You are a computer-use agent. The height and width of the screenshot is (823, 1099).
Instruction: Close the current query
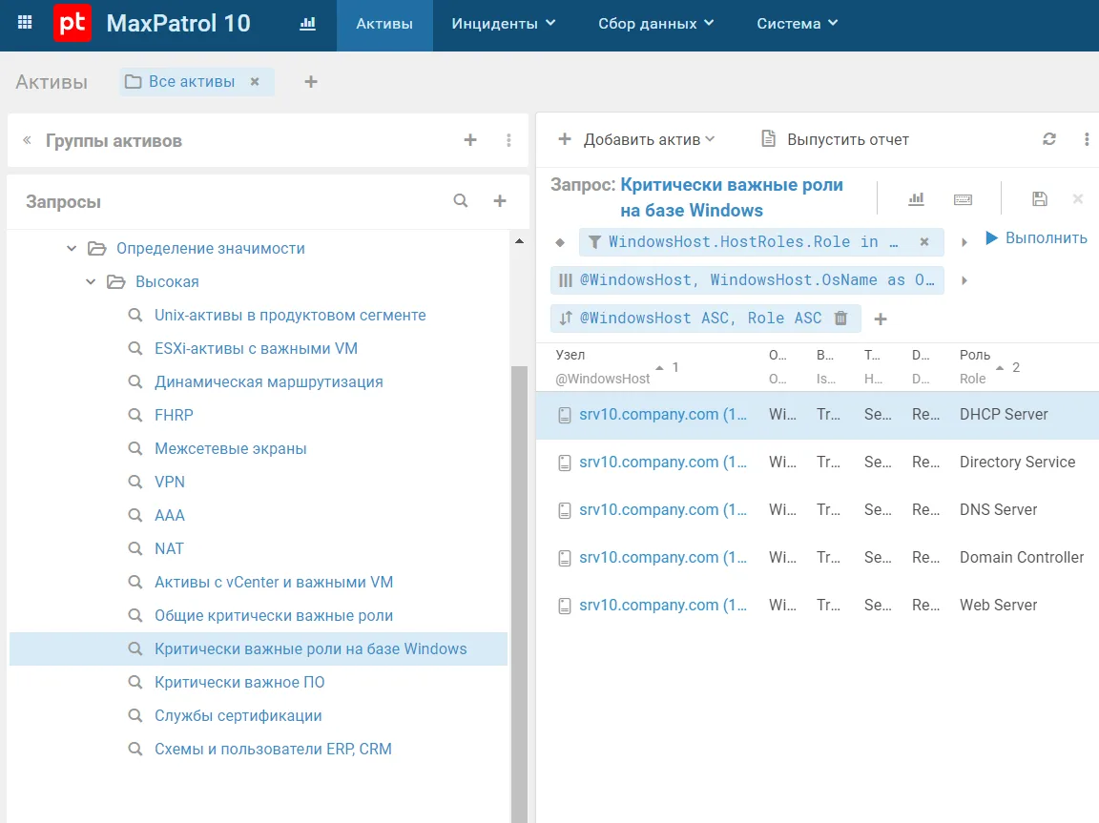(1078, 199)
